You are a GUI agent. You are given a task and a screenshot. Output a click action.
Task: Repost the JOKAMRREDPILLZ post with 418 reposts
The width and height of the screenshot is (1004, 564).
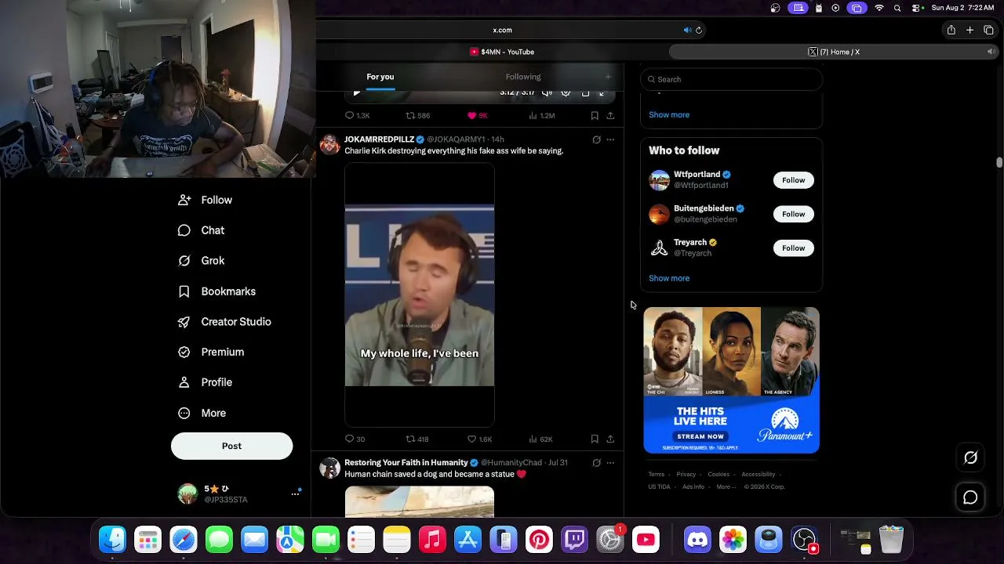click(417, 439)
